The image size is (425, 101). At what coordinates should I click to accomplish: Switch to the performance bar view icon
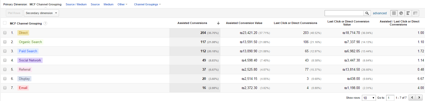408,13
